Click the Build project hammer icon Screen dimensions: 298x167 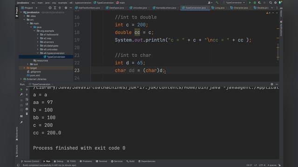click(217, 3)
